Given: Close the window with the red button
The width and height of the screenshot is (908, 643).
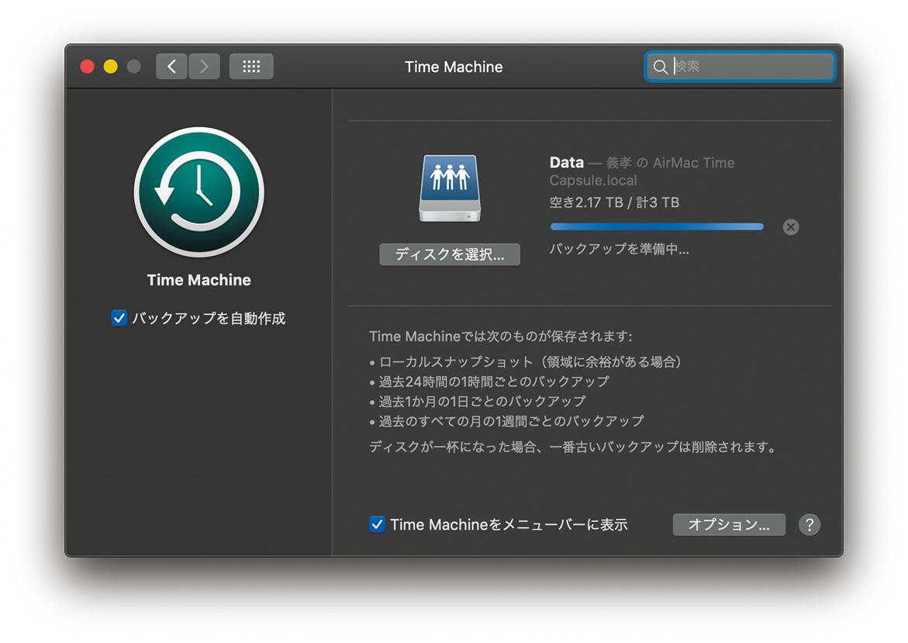Looking at the screenshot, I should [88, 67].
